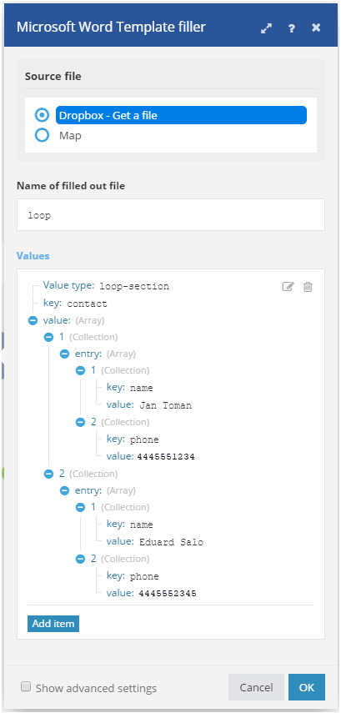
Task: Edit the loop-section item with pencil icon
Action: (288, 287)
